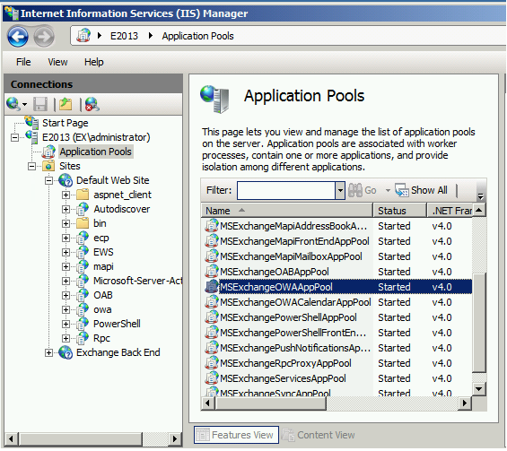Click the Up folder icon in Connections toolbar
This screenshot has height=451, width=507.
pyautogui.click(x=66, y=104)
